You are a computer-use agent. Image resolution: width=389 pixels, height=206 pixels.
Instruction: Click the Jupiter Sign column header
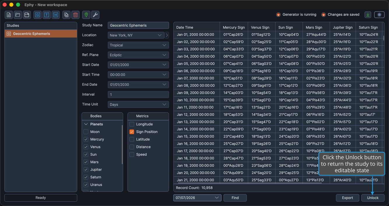[343, 27]
